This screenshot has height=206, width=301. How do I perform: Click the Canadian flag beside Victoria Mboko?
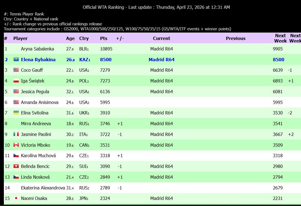coord(16,145)
